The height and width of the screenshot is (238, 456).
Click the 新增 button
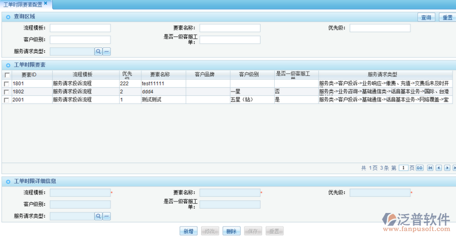188,231
